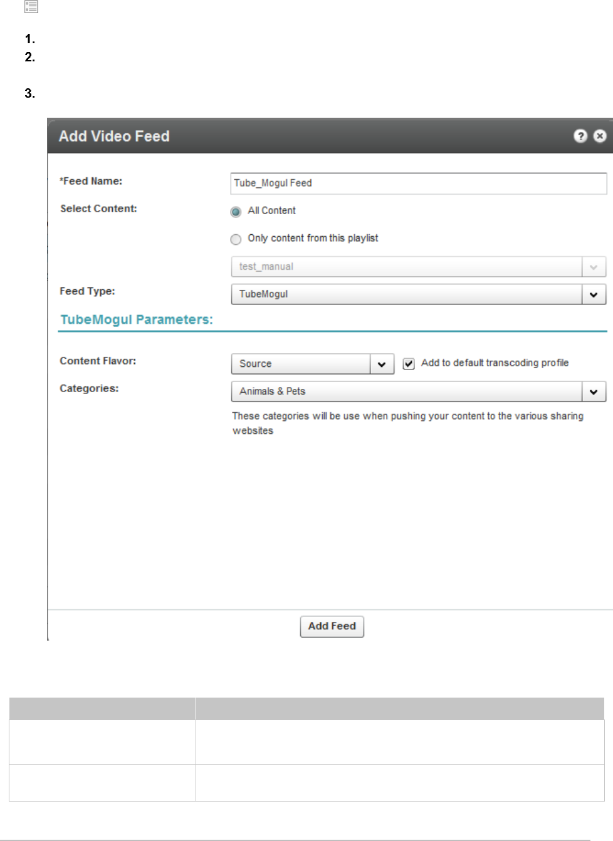Screen dimensions: 613x841
Task: Select the All Content radio button
Action: tap(236, 212)
